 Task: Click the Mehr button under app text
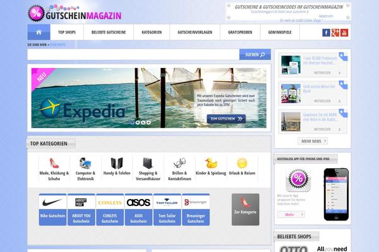click(291, 214)
